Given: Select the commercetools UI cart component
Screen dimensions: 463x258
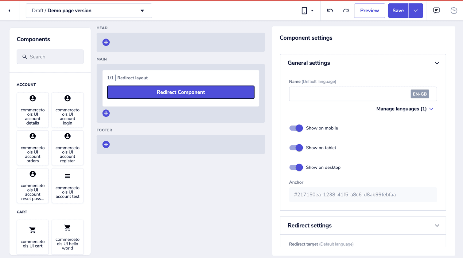Looking at the screenshot, I should click(x=33, y=237).
